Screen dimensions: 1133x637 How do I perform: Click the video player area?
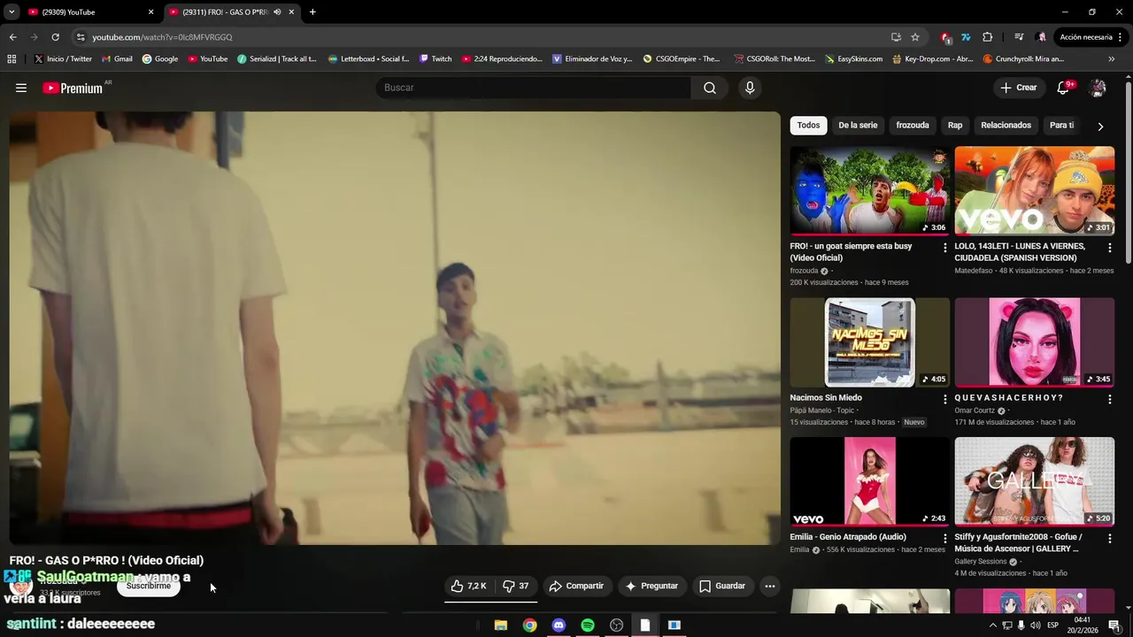[395, 327]
